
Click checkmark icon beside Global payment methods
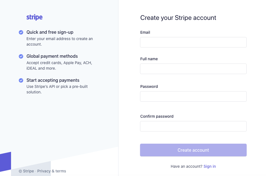pos(21,56)
